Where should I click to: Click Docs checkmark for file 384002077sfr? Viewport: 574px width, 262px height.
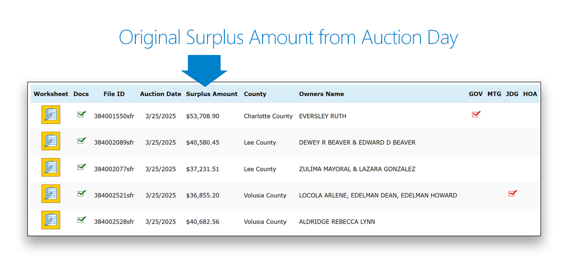[81, 167]
